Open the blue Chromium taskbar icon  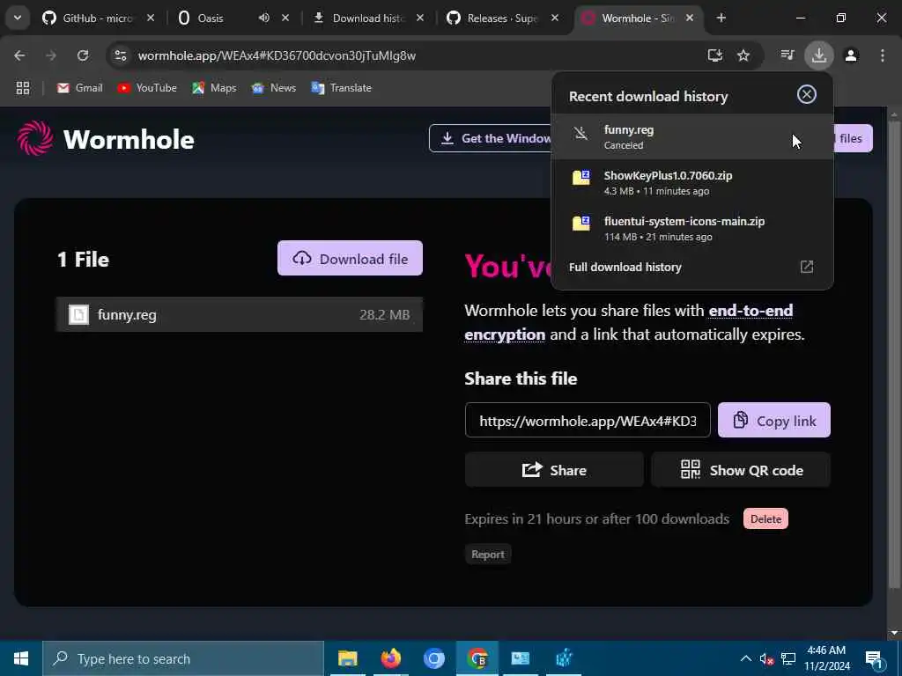pos(433,658)
